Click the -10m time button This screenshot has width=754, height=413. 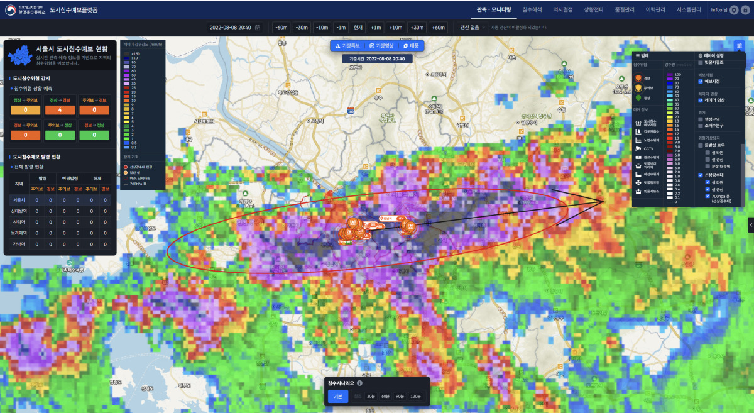[x=322, y=28]
